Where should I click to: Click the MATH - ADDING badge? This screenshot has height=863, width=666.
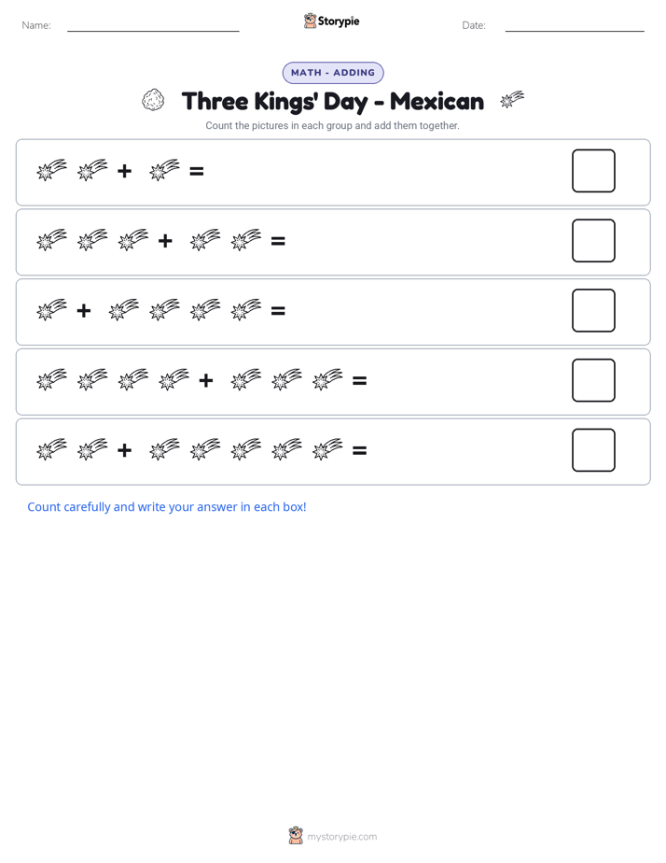[x=333, y=73]
